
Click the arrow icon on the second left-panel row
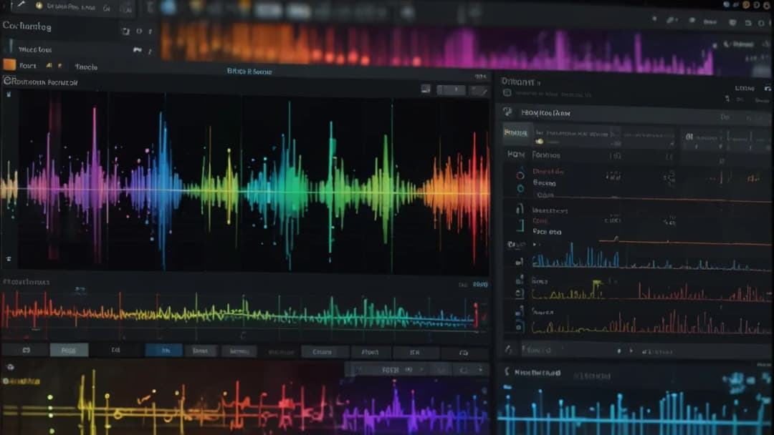pyautogui.click(x=137, y=50)
